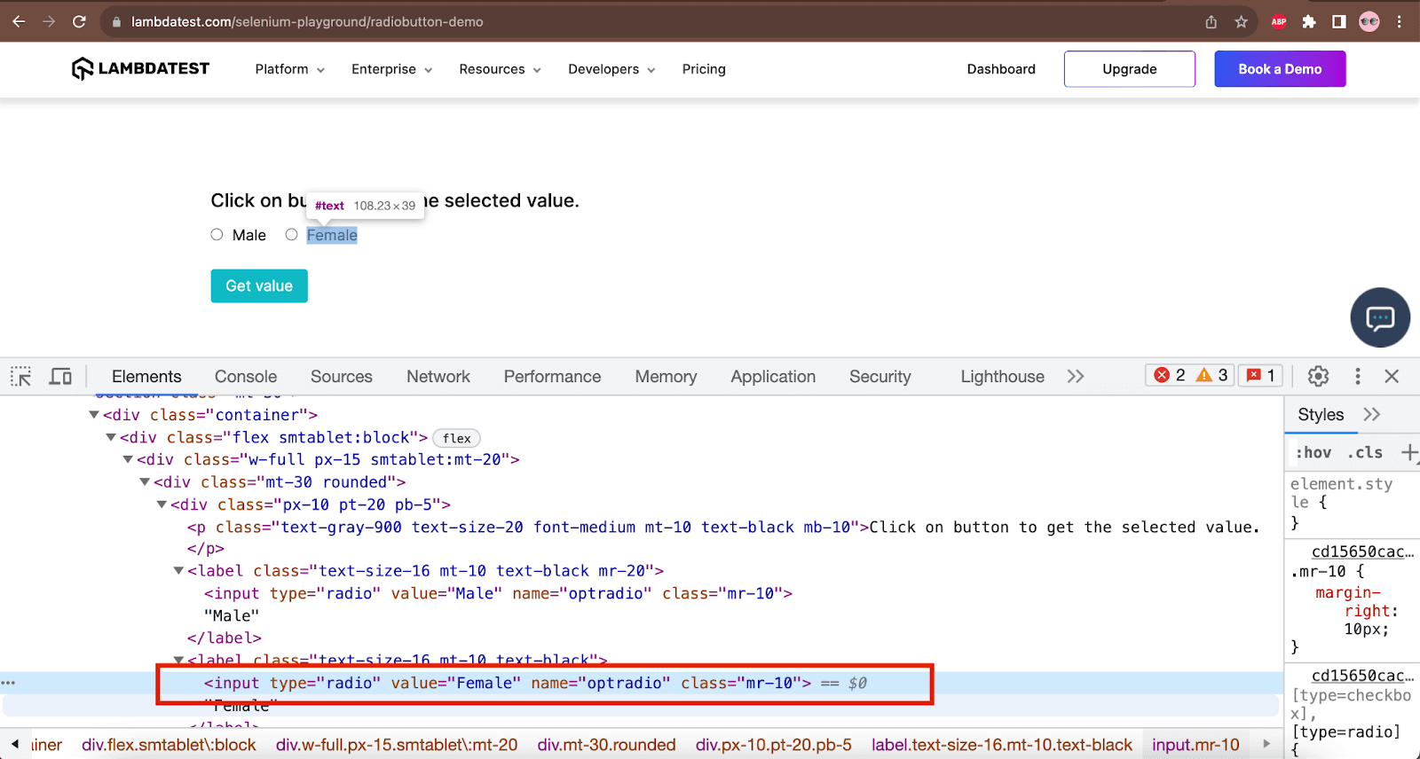
Task: Select the Female radio button
Action: point(291,235)
